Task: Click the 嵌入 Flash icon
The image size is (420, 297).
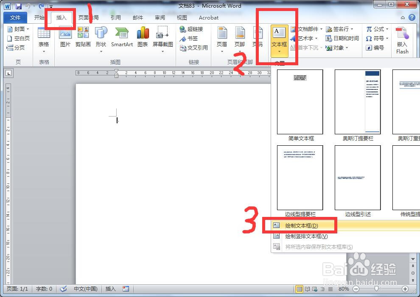Action: (x=402, y=40)
